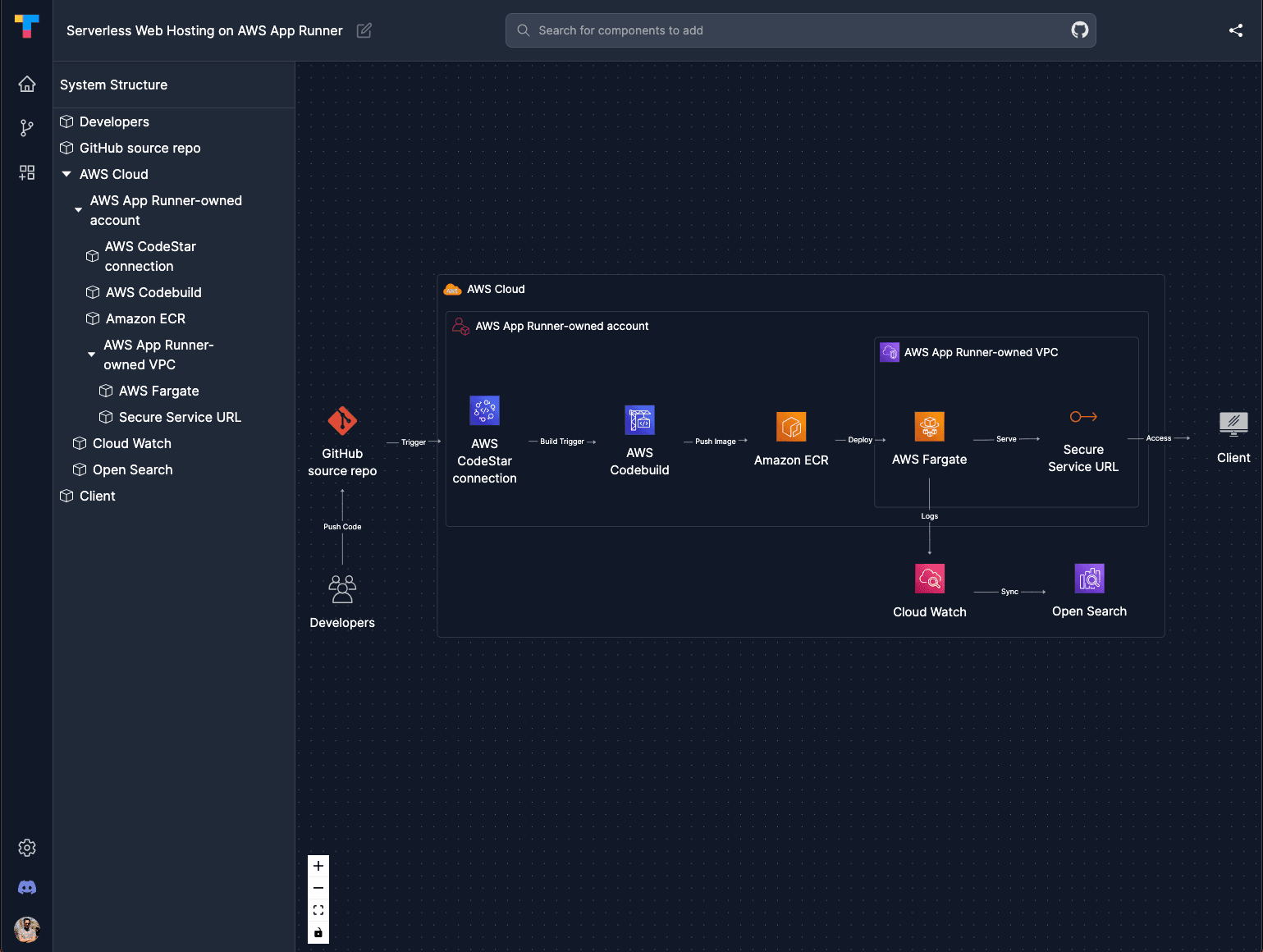1263x952 pixels.
Task: Select Amazon ECR in System Structure tree
Action: [145, 318]
